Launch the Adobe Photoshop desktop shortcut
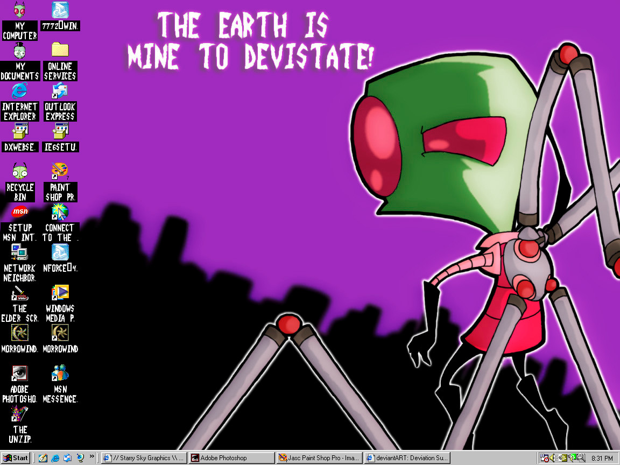620x465 pixels. point(20,384)
